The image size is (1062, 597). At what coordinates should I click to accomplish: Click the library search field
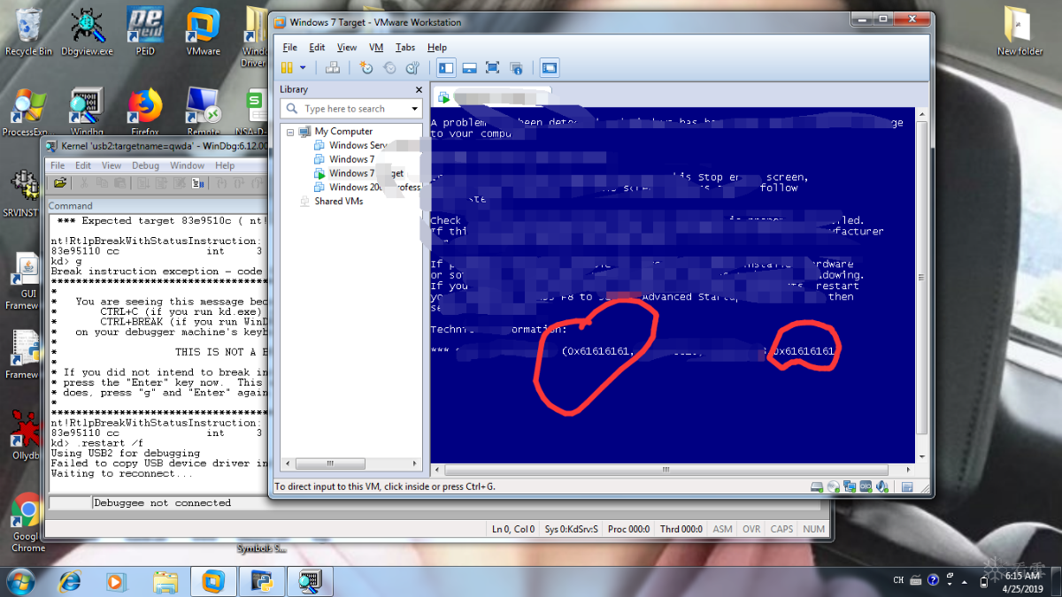click(351, 109)
